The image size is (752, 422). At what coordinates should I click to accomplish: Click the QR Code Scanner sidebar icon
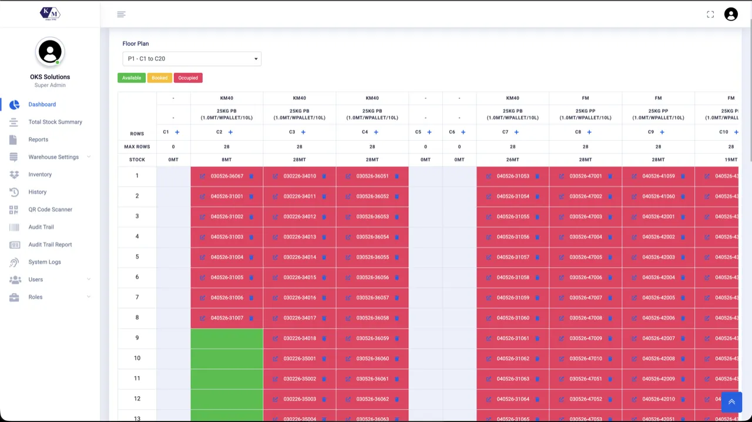click(14, 210)
